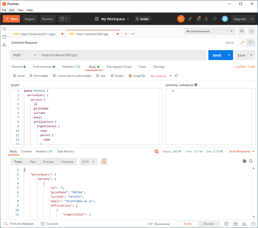Open the help question mark icon

pyautogui.click(x=253, y=224)
